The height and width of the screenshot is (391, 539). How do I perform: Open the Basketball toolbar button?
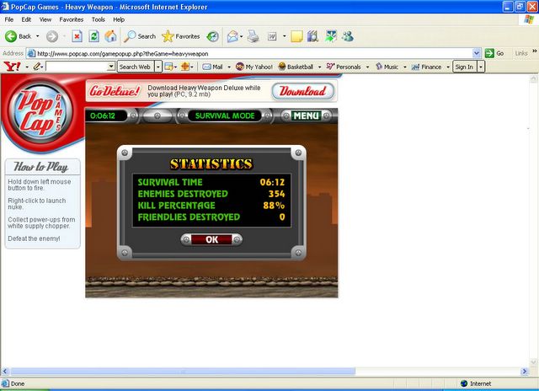296,67
